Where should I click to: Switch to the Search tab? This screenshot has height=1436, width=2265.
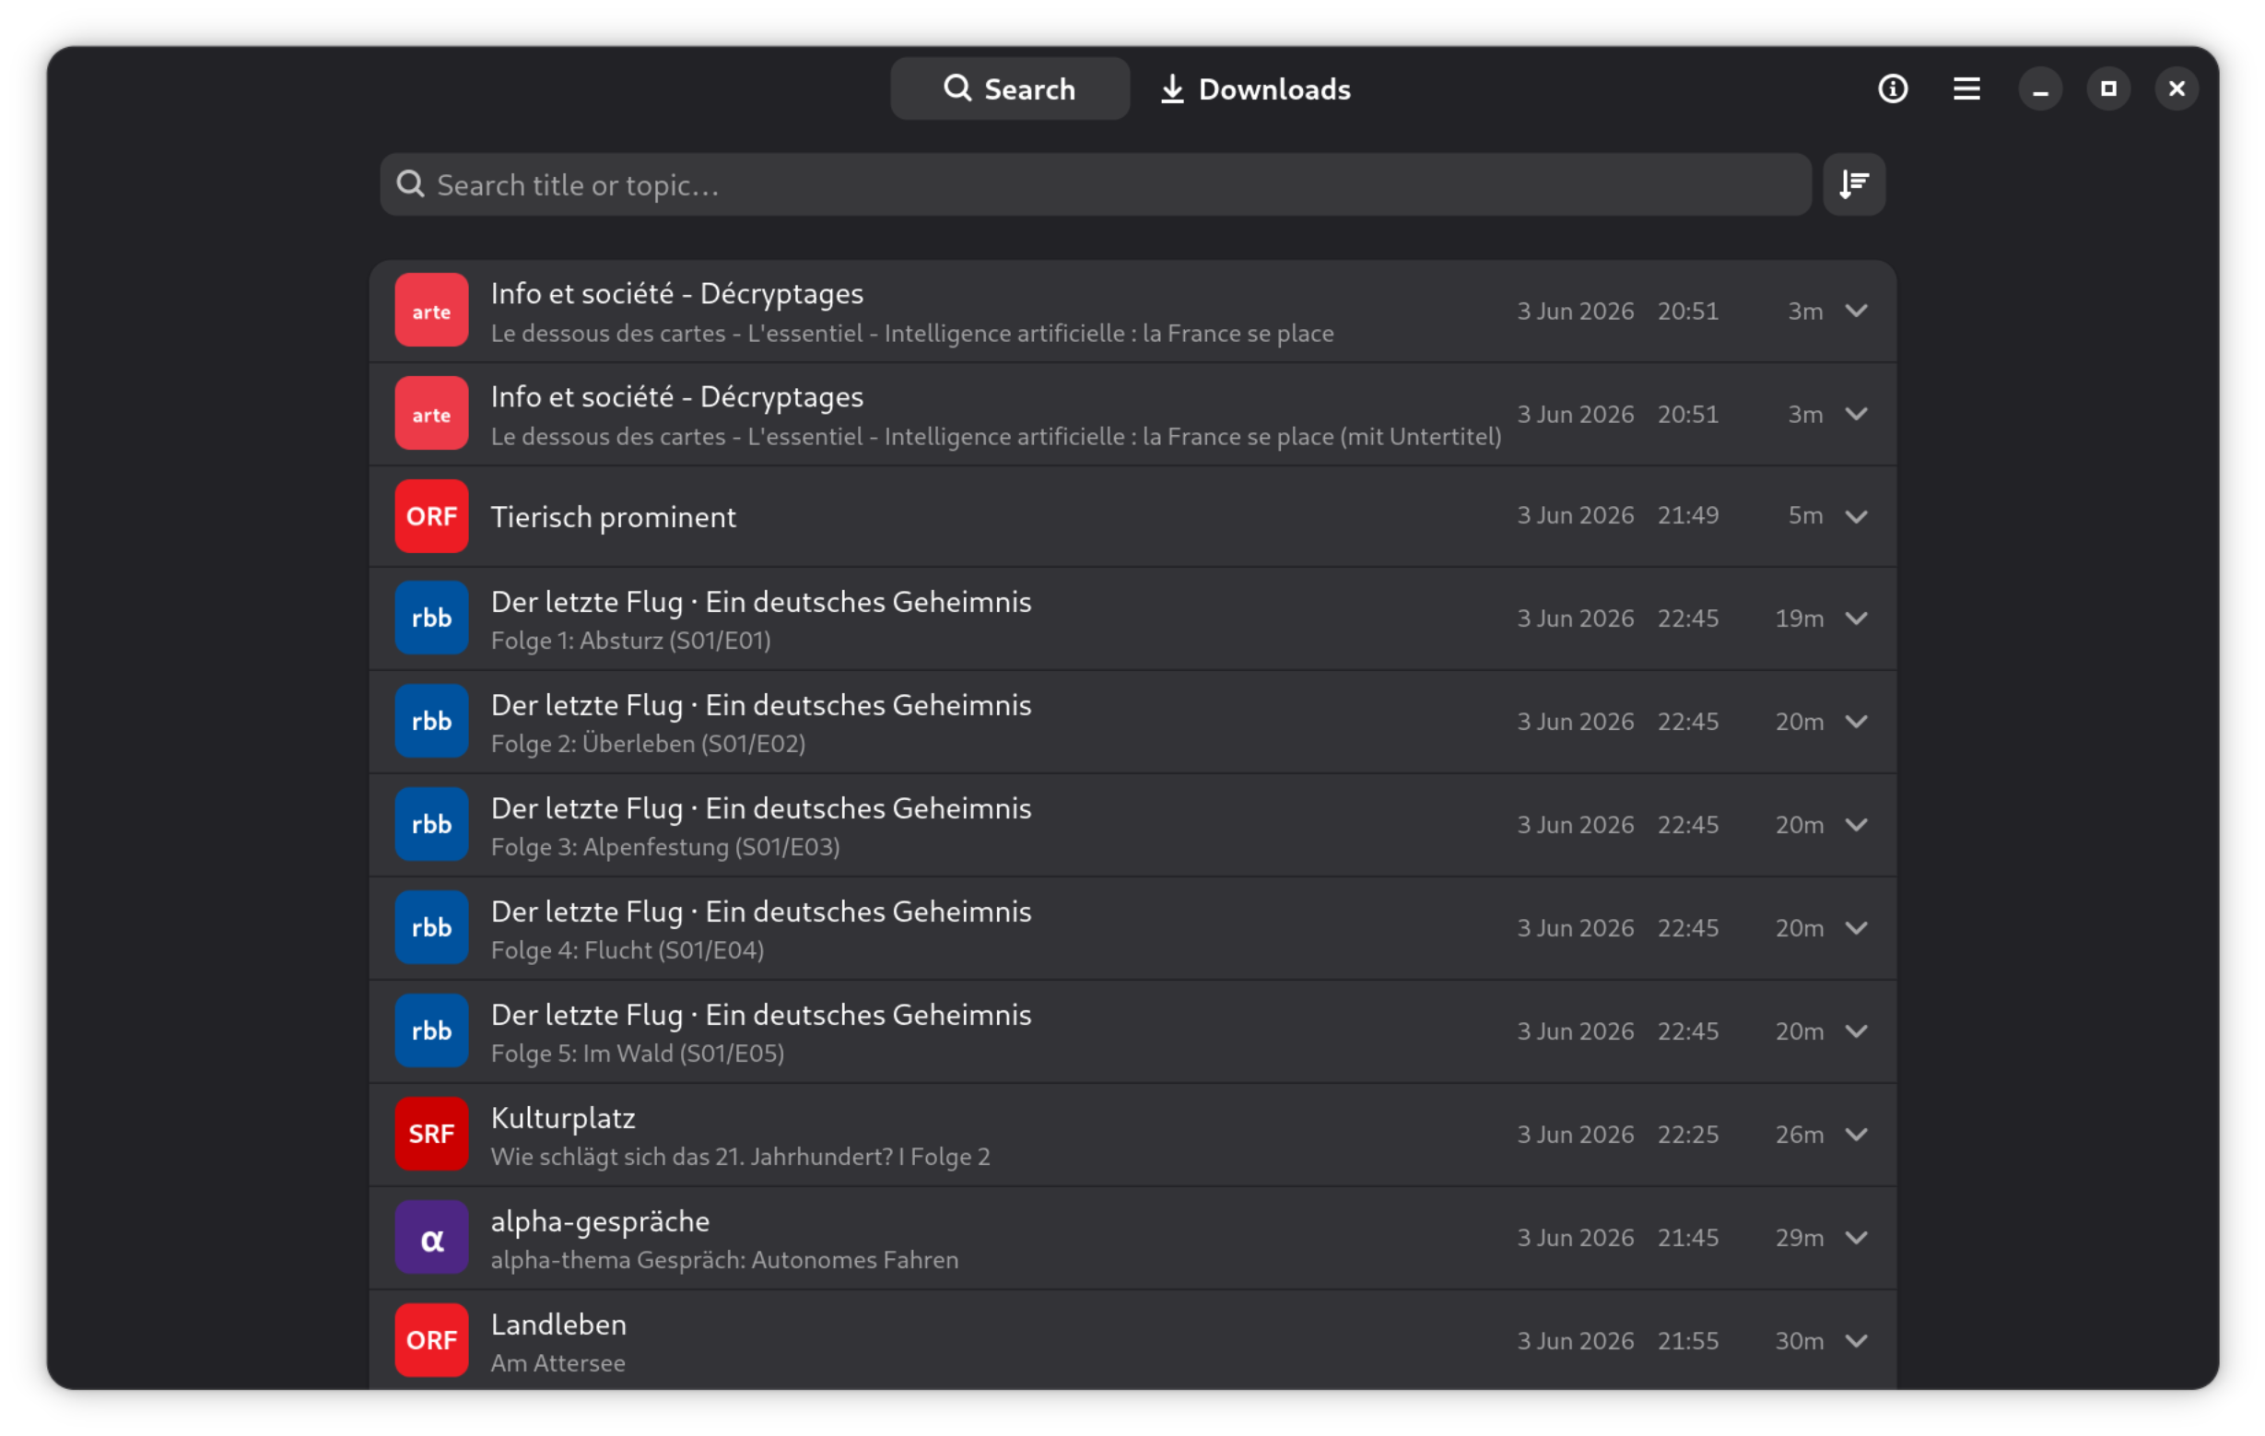click(x=1009, y=88)
